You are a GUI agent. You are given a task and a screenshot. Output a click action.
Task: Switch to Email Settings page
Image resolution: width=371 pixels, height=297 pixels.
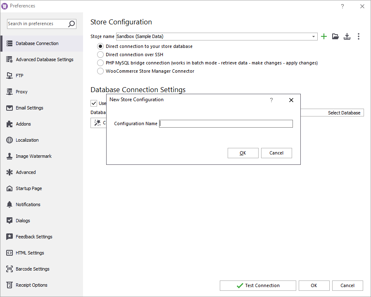pos(29,108)
